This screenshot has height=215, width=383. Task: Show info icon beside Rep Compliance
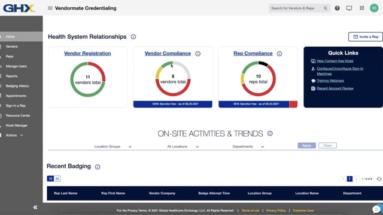[279, 54]
